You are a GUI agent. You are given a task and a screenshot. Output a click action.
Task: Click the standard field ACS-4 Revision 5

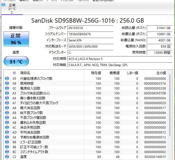click(x=120, y=59)
